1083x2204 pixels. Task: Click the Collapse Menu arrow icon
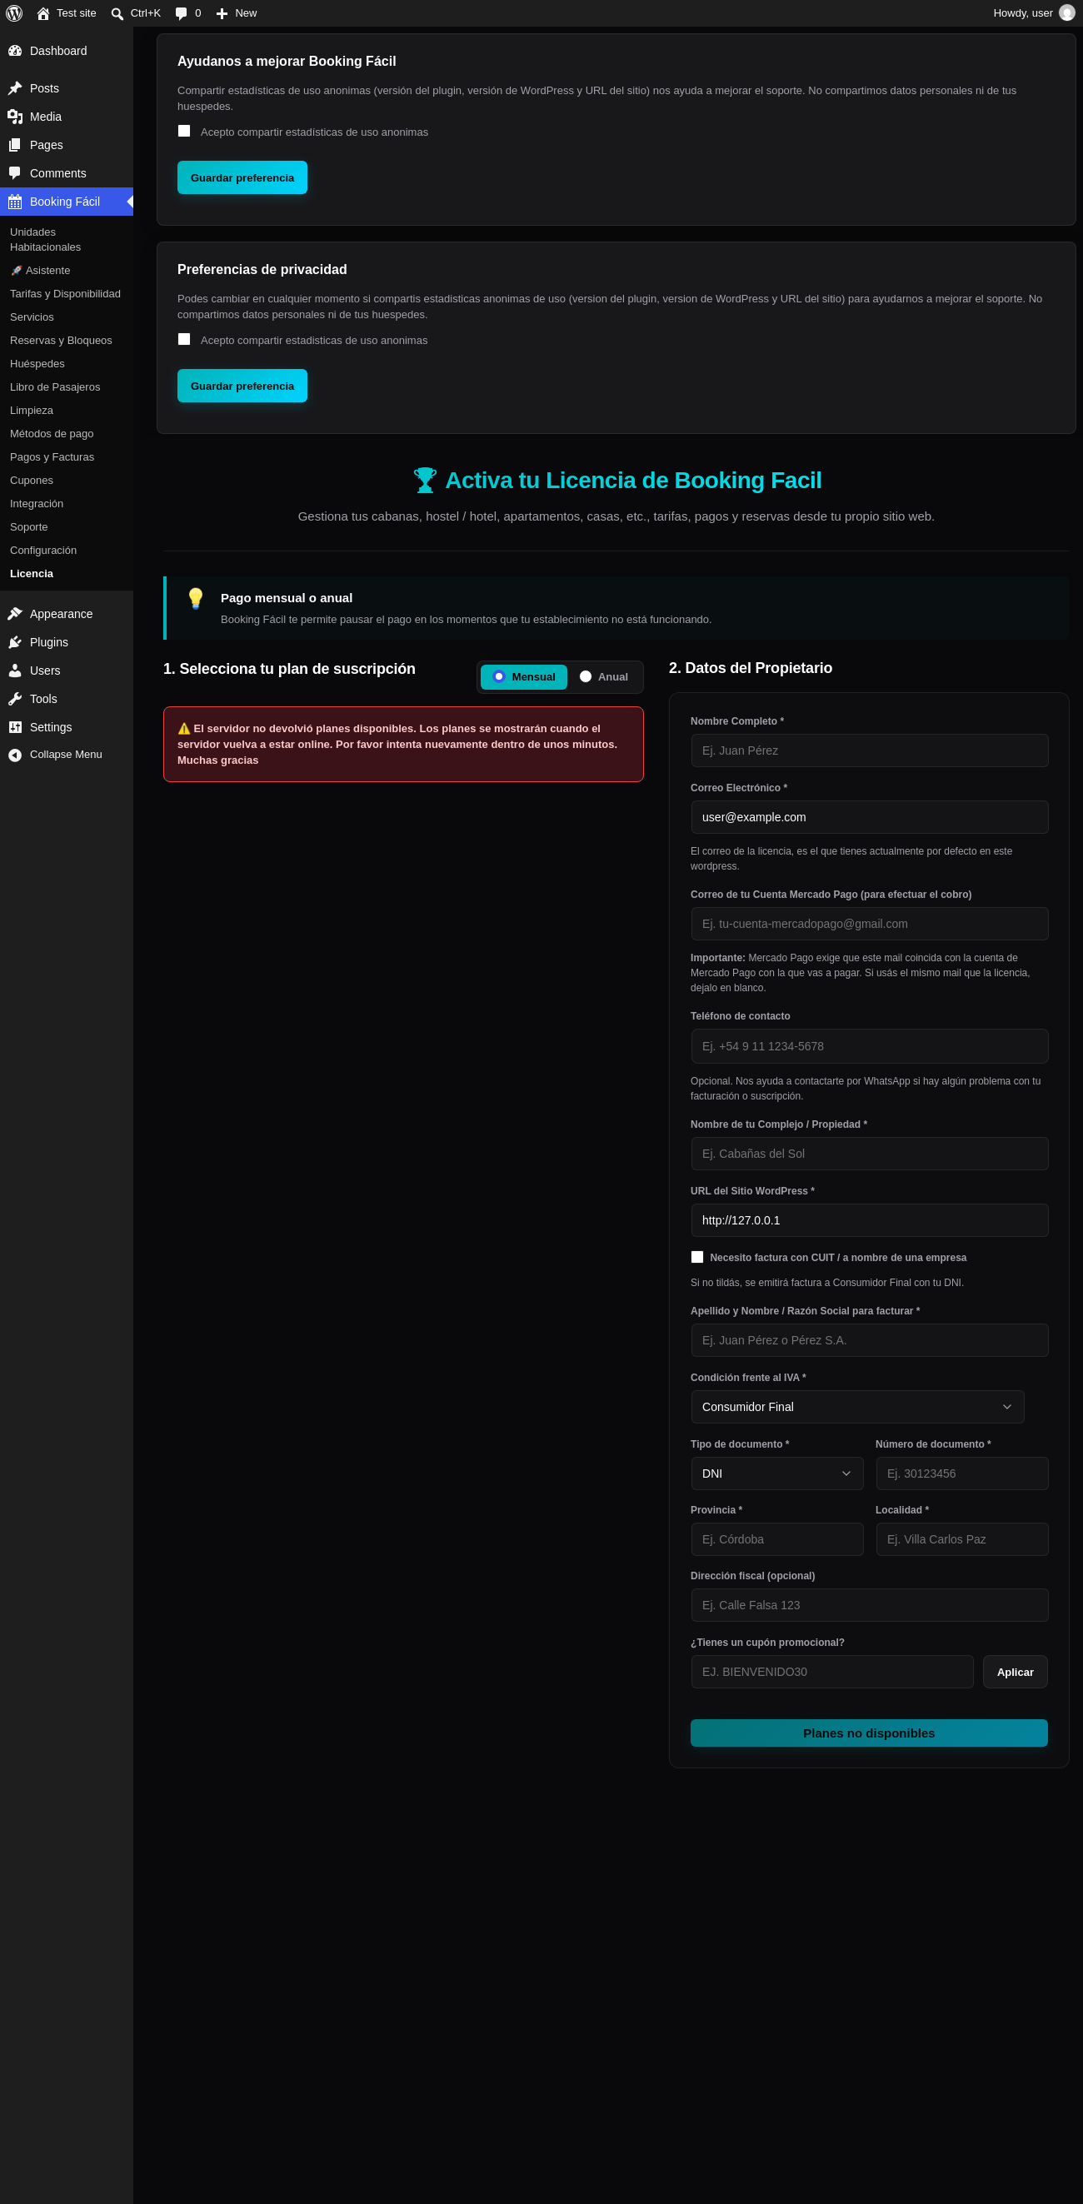tap(14, 754)
